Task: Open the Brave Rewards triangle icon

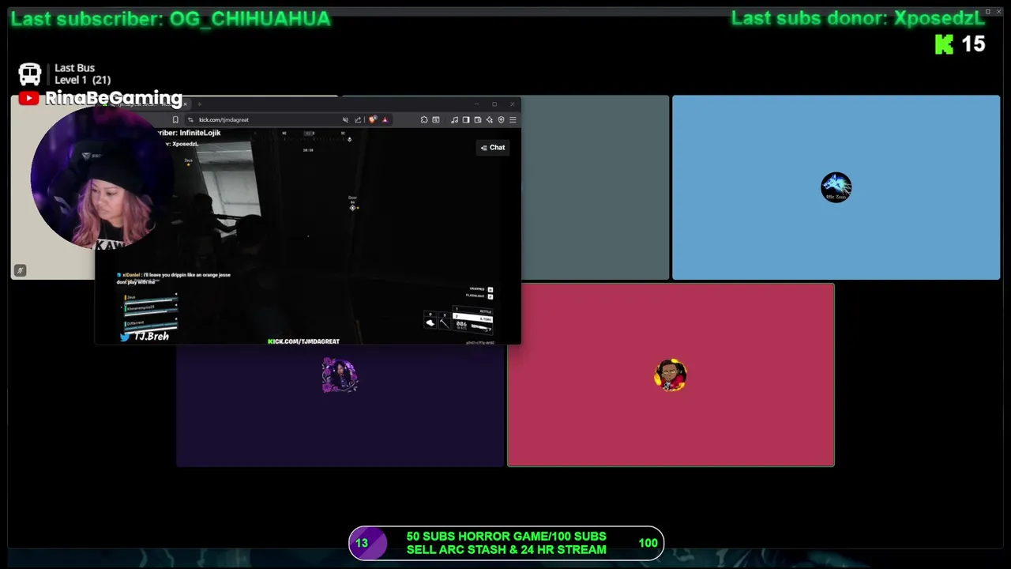Action: [x=385, y=120]
